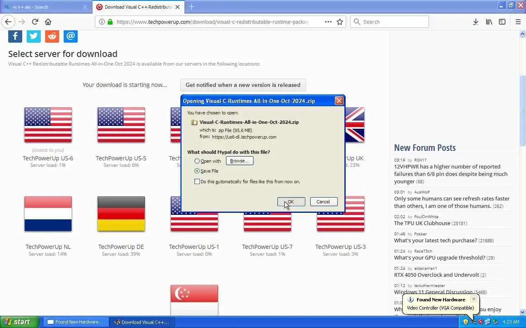Choose the TechPowerUp NL server flag
The height and width of the screenshot is (328, 526).
(48, 214)
